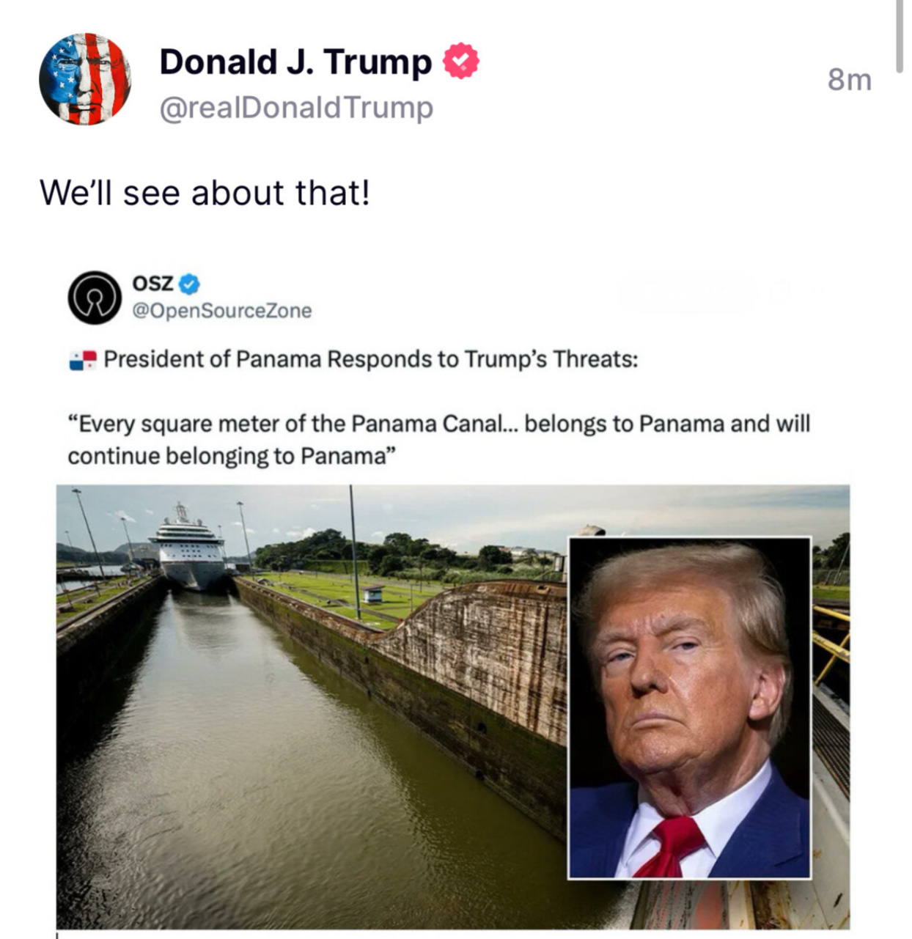Click the "Every square meter" quote text
This screenshot has height=939, width=912.
click(438, 440)
